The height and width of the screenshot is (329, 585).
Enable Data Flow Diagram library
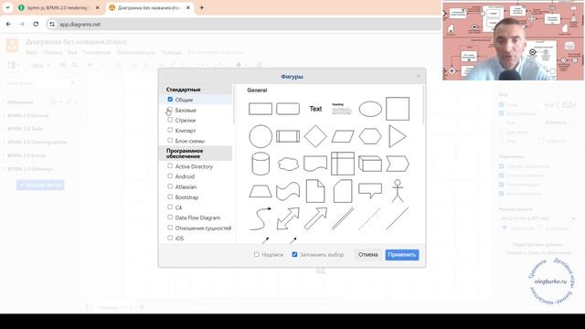coord(170,218)
